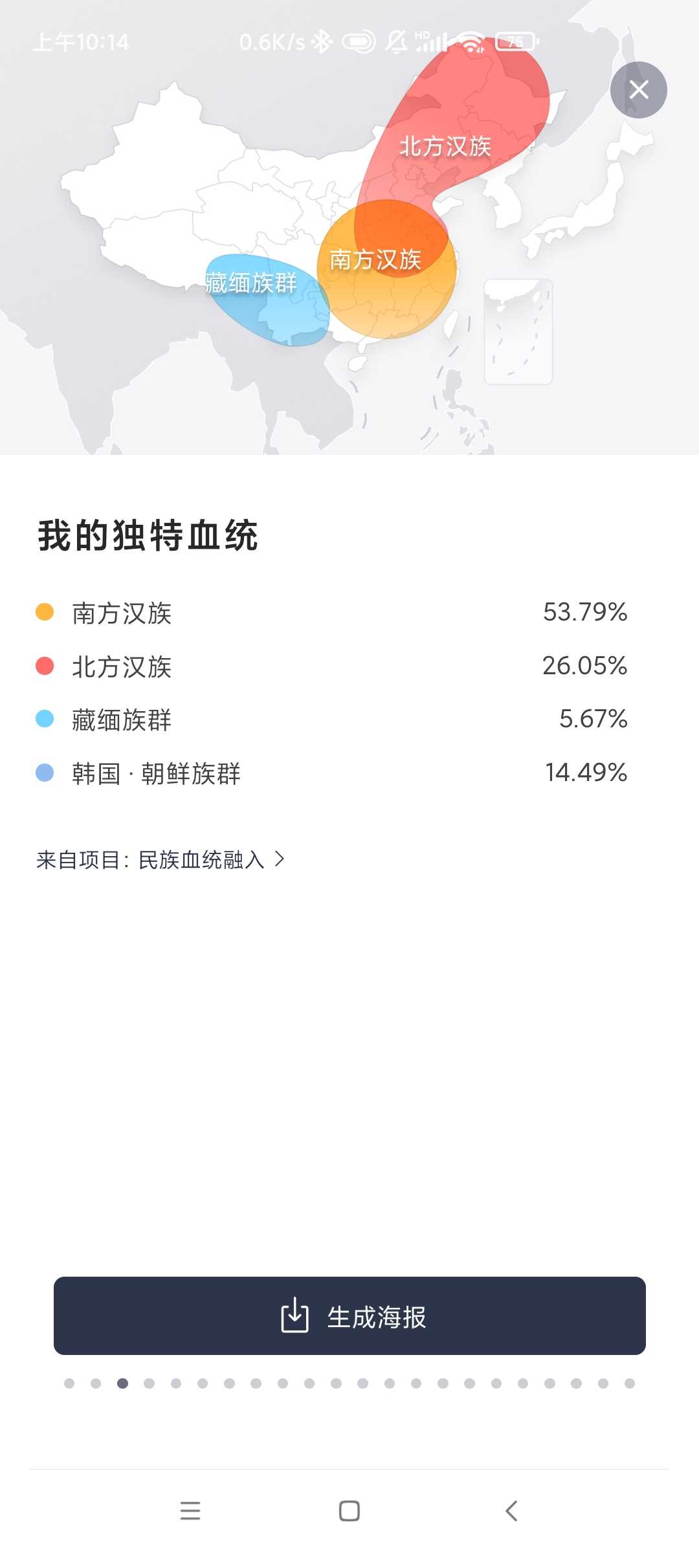The height and width of the screenshot is (1553, 699).
Task: Tap the Android home square icon
Action: [x=349, y=1511]
